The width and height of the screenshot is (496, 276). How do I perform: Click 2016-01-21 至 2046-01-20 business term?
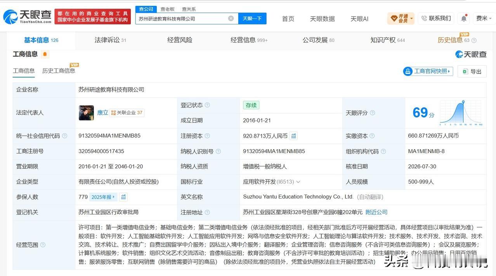111,166
